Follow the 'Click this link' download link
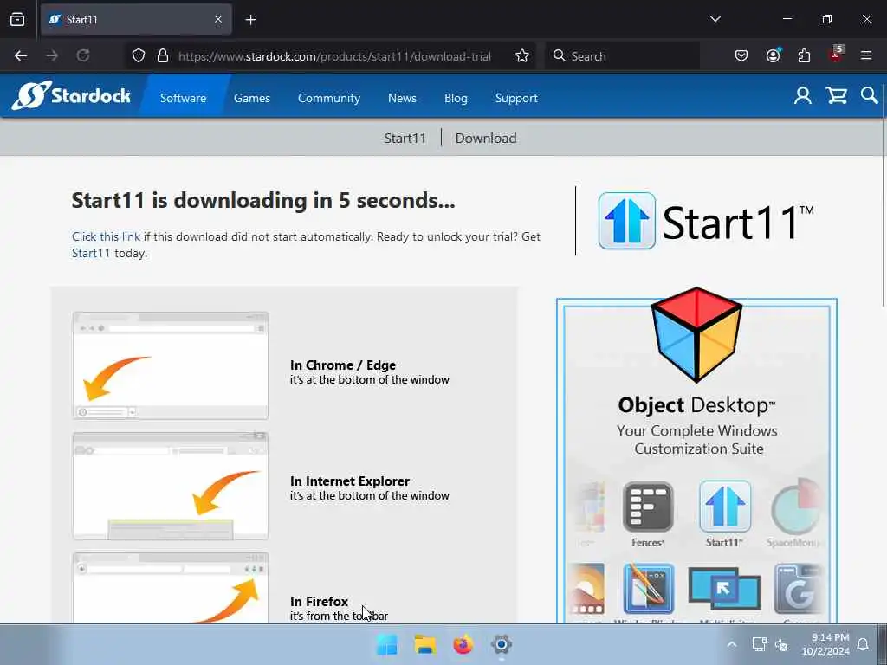Image resolution: width=887 pixels, height=665 pixels. pos(106,236)
